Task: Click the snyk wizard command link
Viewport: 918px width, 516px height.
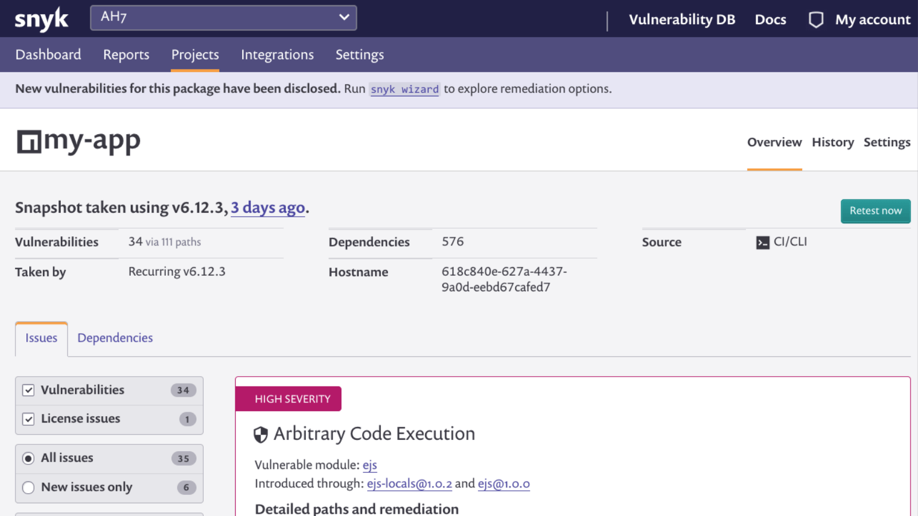Action: pyautogui.click(x=404, y=89)
